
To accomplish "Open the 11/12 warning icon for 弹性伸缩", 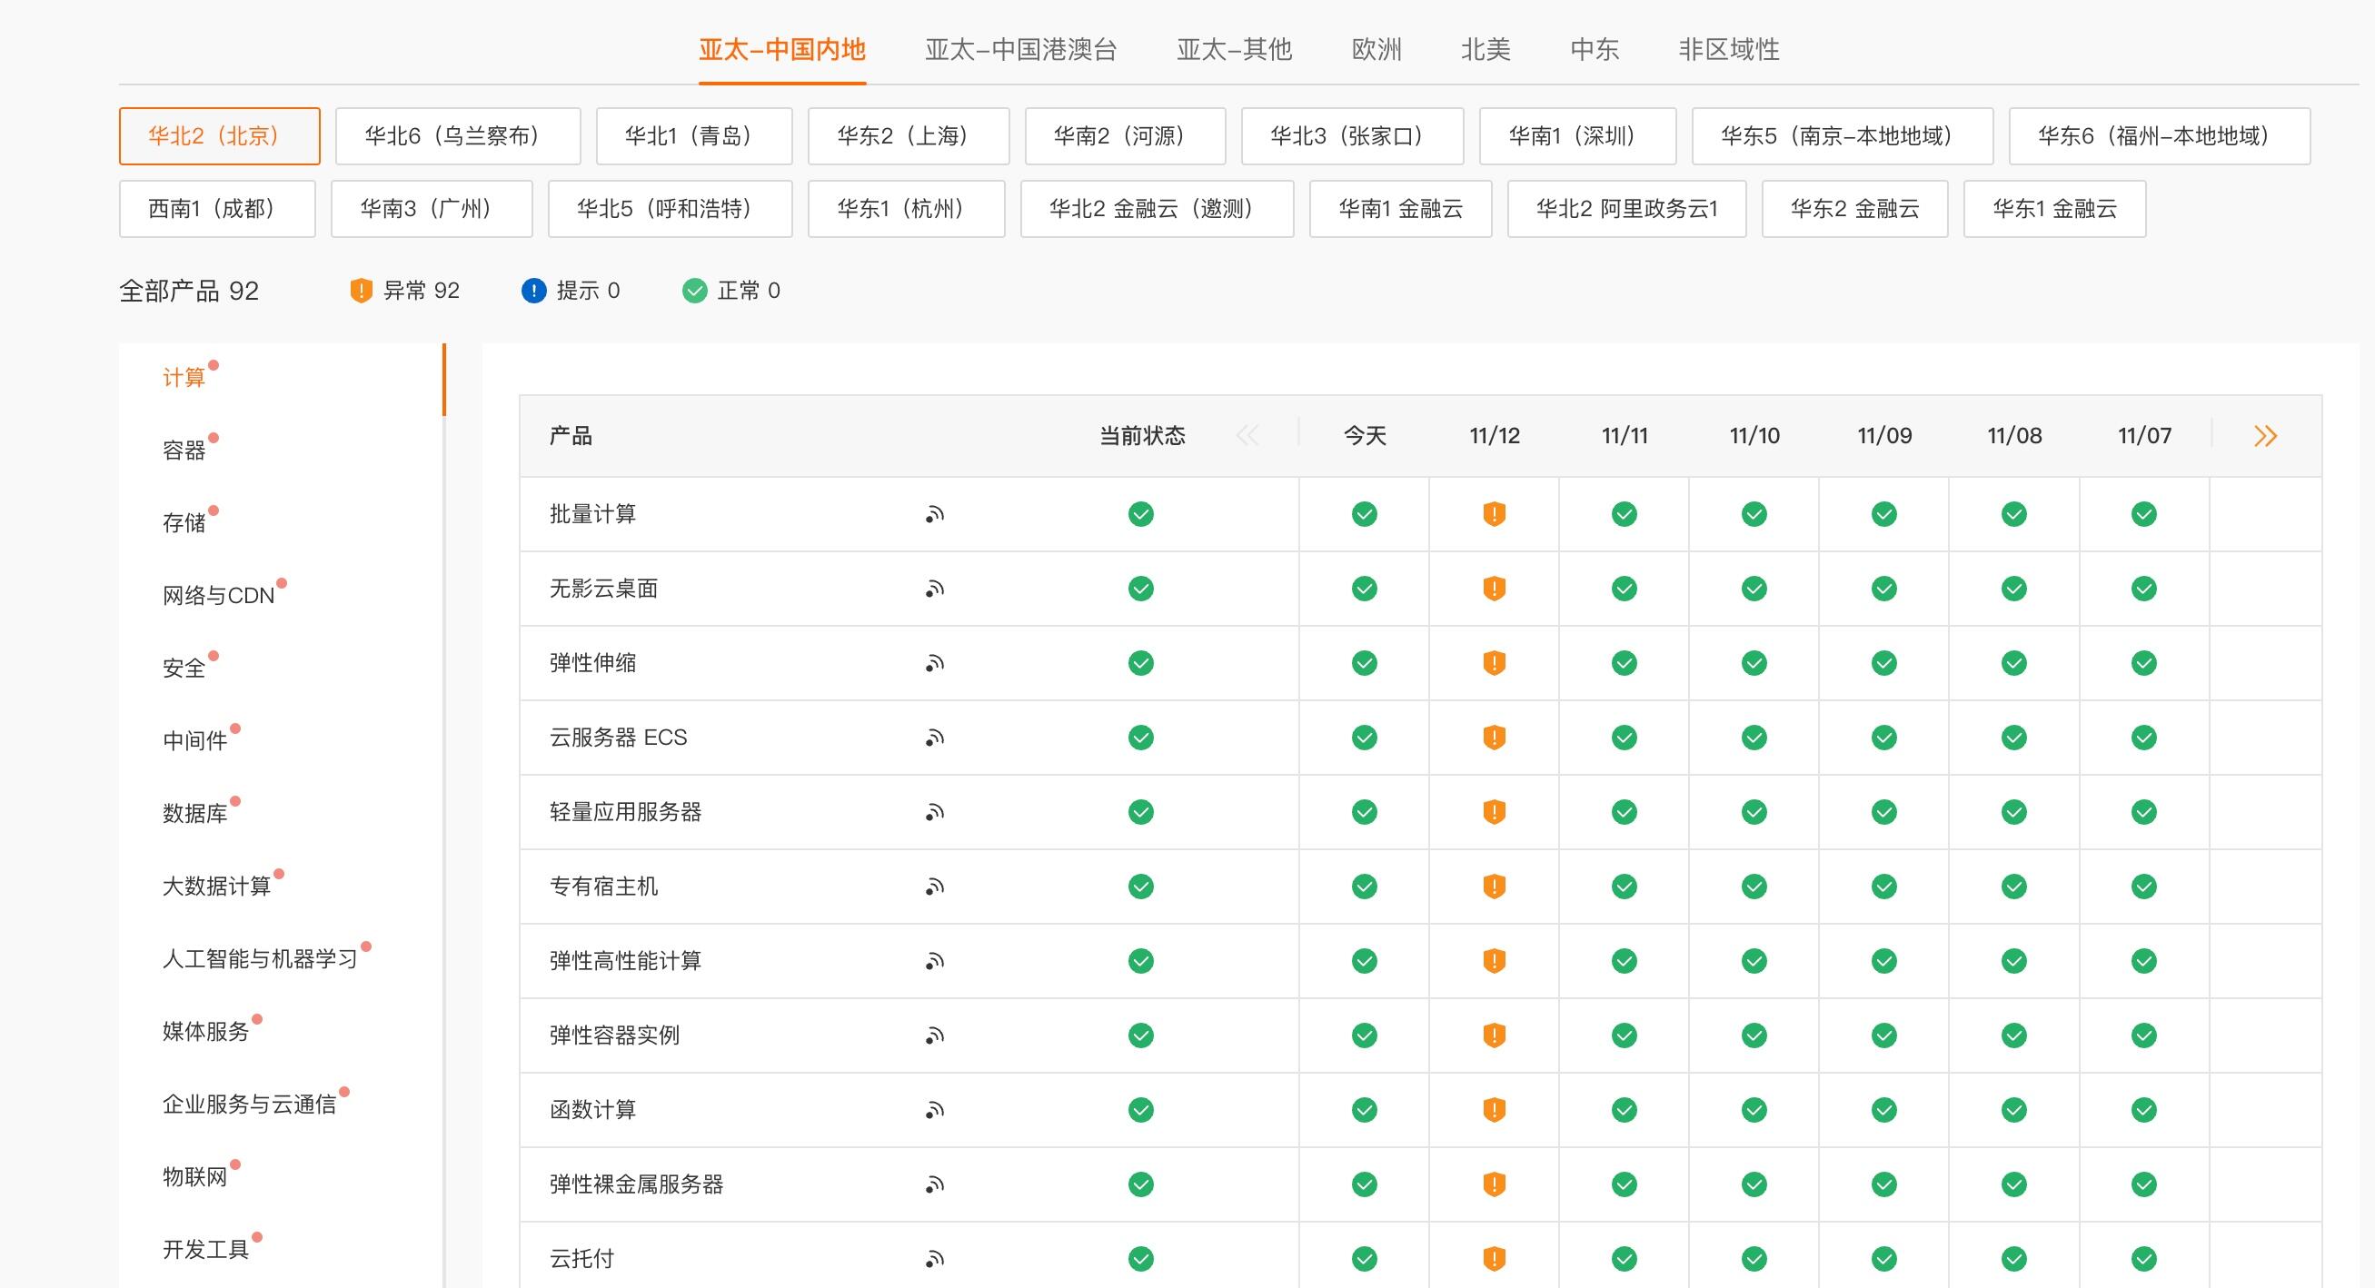I will click(1495, 663).
